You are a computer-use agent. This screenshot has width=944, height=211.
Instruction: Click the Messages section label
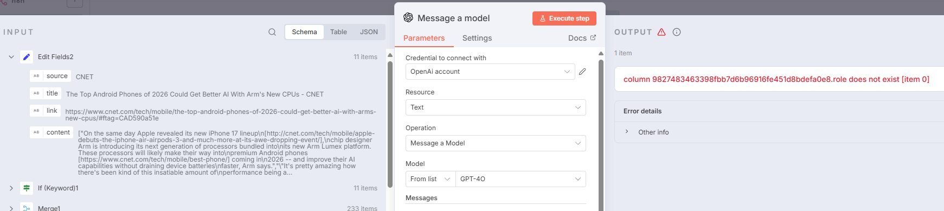[421, 198]
